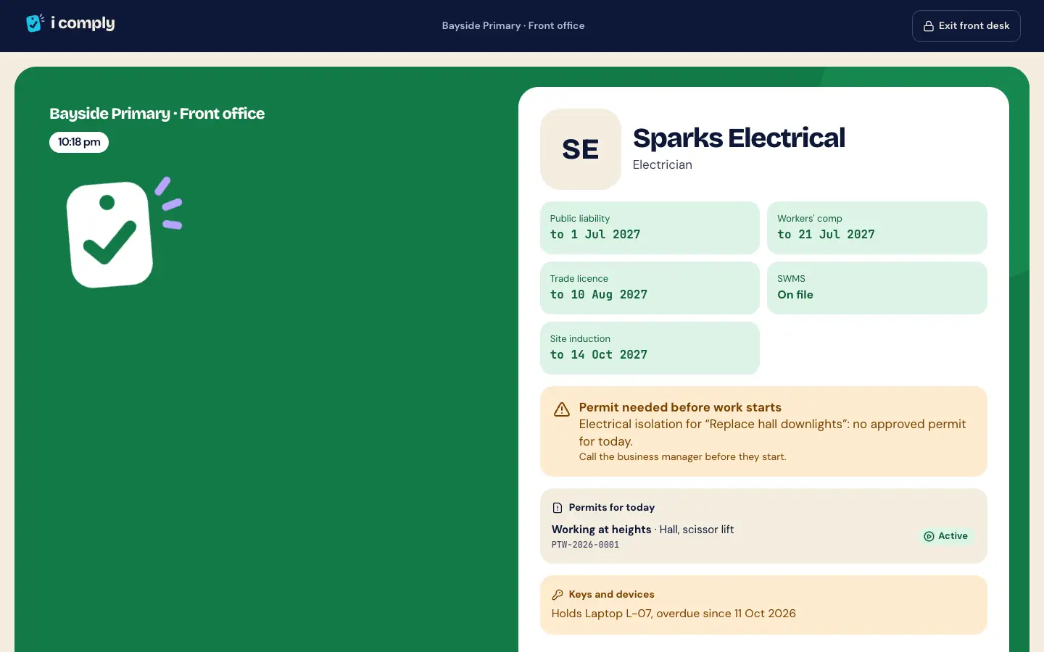Open the Workers' comp card
The image size is (1044, 652).
pyautogui.click(x=877, y=227)
